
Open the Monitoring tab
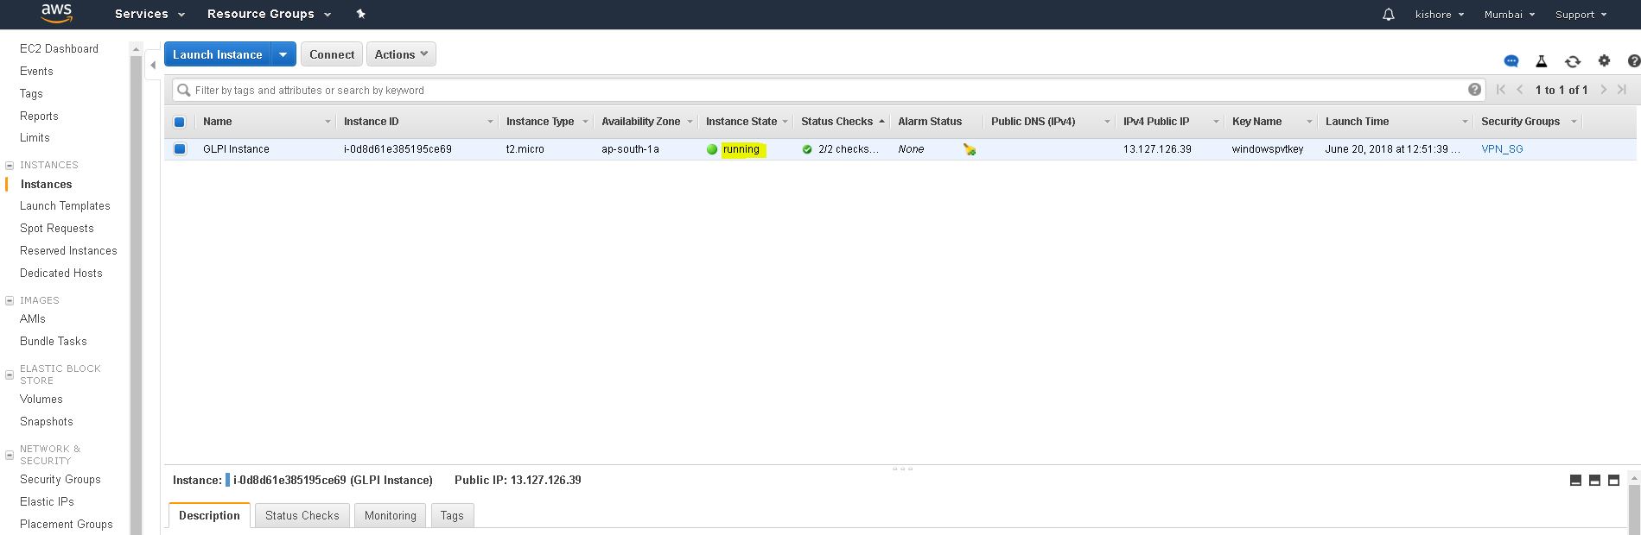390,515
